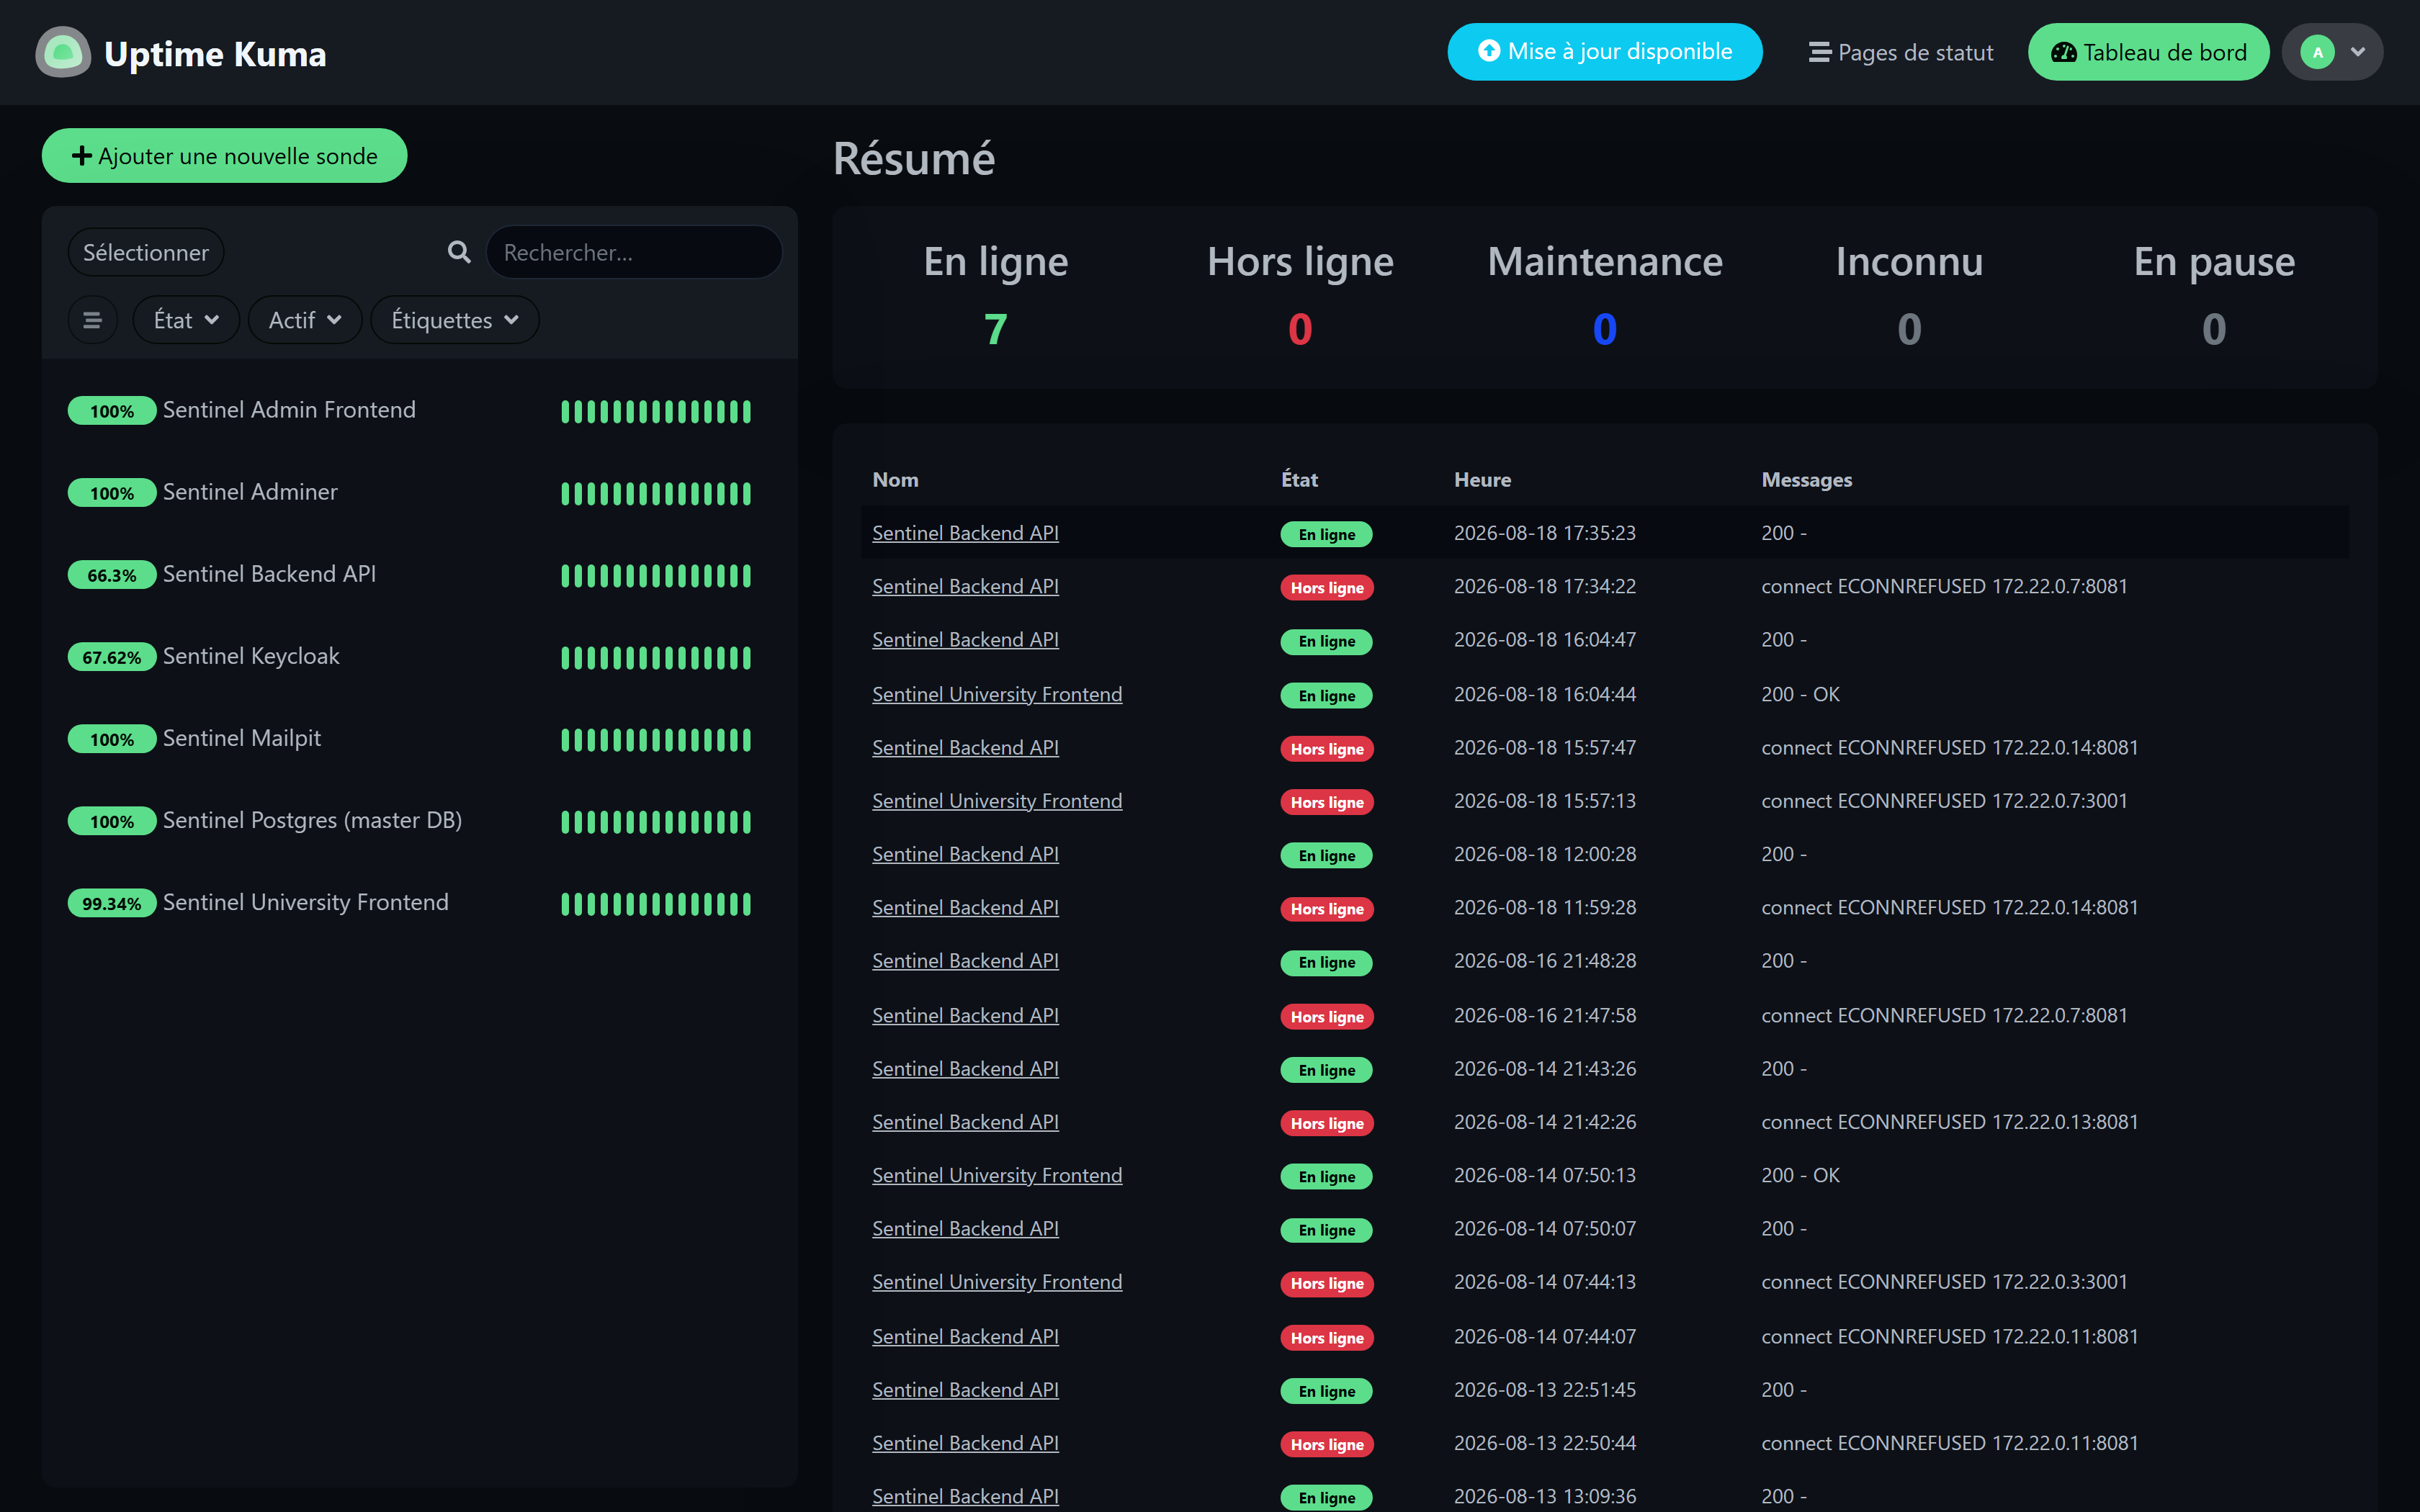Viewport: 2420px width, 1512px height.
Task: Click the Messages column header
Action: [x=1806, y=480]
